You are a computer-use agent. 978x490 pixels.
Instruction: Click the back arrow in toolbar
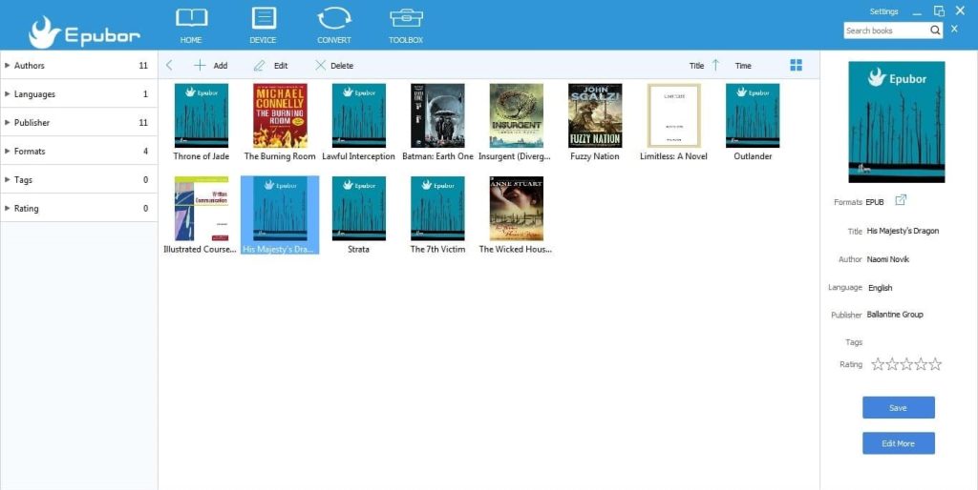coord(169,66)
